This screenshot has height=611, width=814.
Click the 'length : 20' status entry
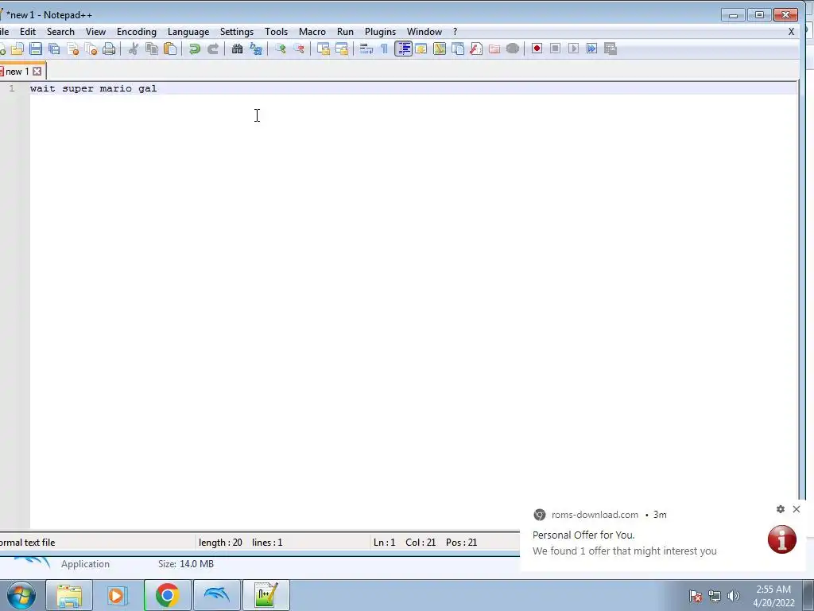coord(221,543)
